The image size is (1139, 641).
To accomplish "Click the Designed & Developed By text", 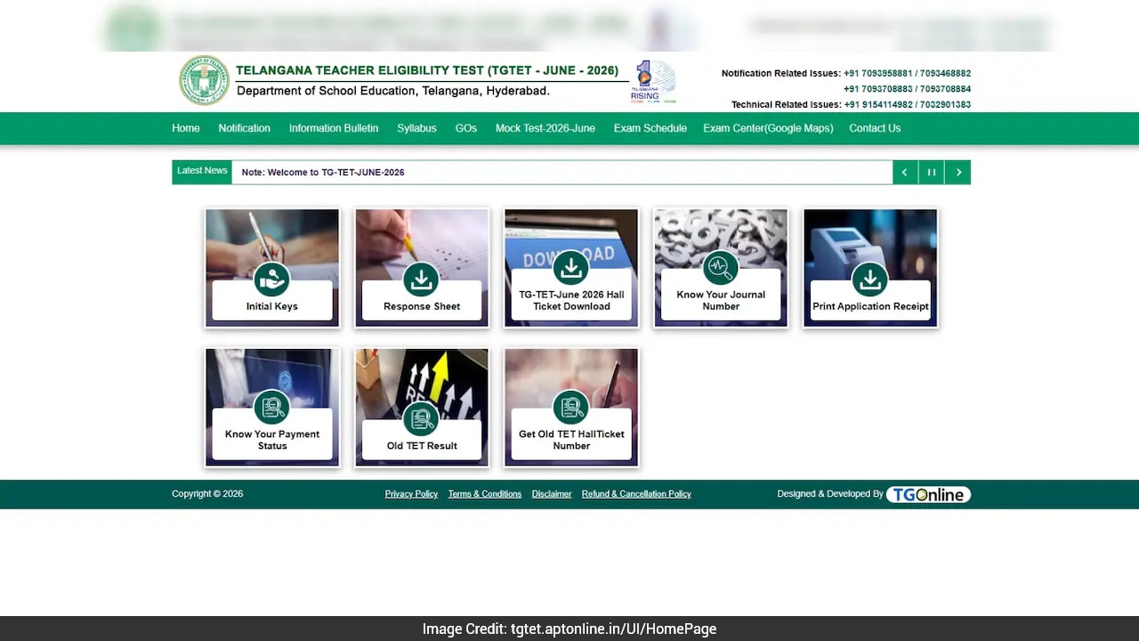I will (830, 494).
